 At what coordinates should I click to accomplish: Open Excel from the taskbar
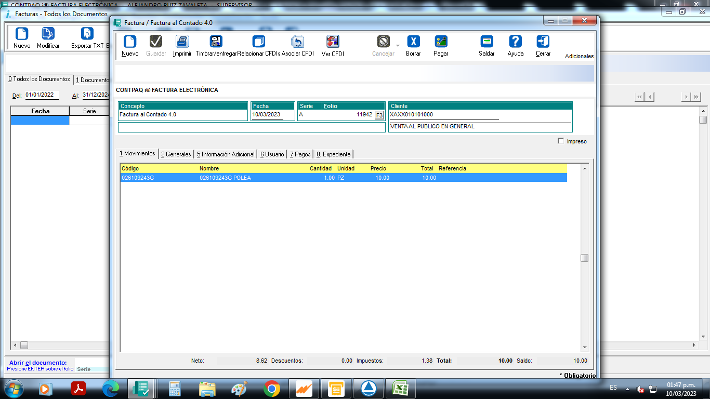401,388
